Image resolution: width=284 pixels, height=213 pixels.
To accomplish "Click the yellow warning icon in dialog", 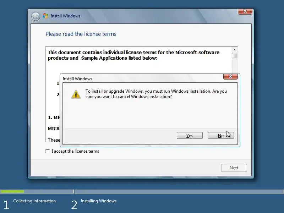I will (76, 94).
